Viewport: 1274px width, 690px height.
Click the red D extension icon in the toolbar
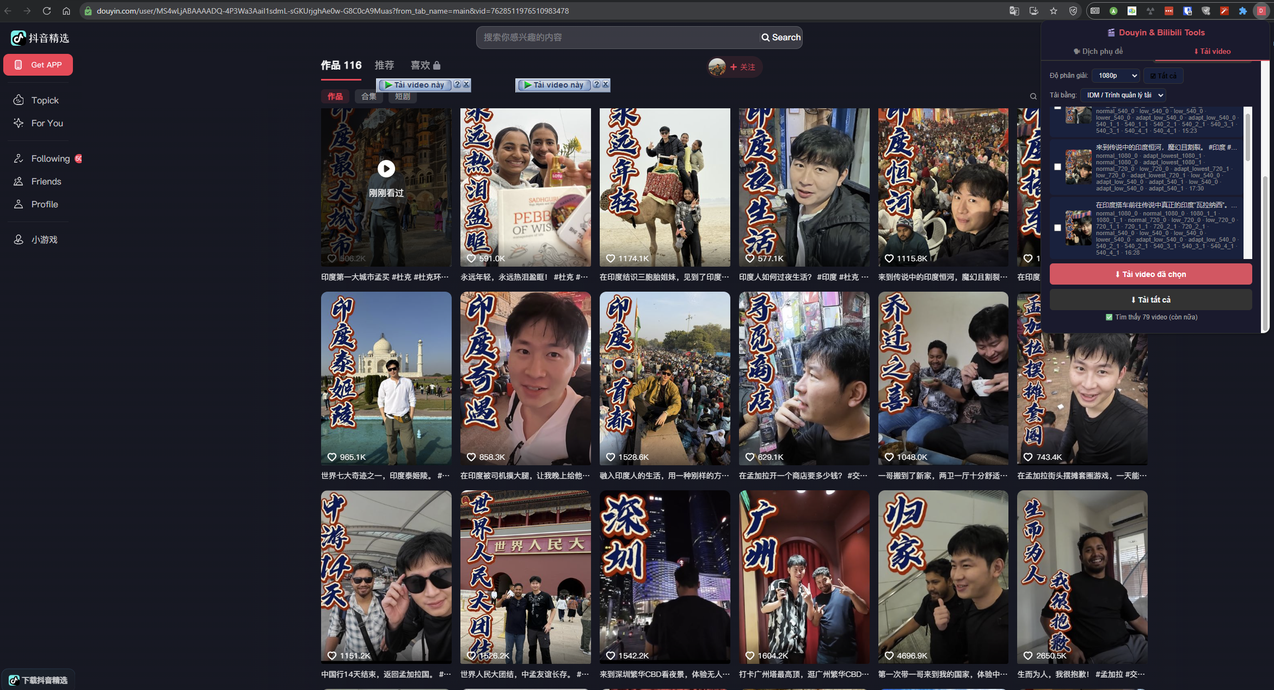pyautogui.click(x=1261, y=11)
